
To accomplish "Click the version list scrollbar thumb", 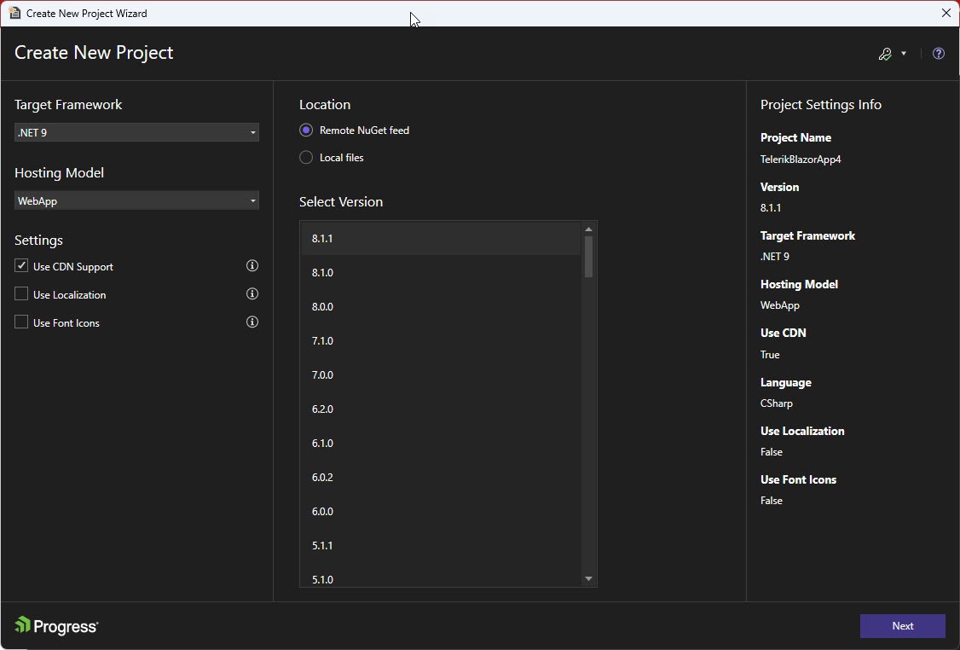I will [588, 257].
